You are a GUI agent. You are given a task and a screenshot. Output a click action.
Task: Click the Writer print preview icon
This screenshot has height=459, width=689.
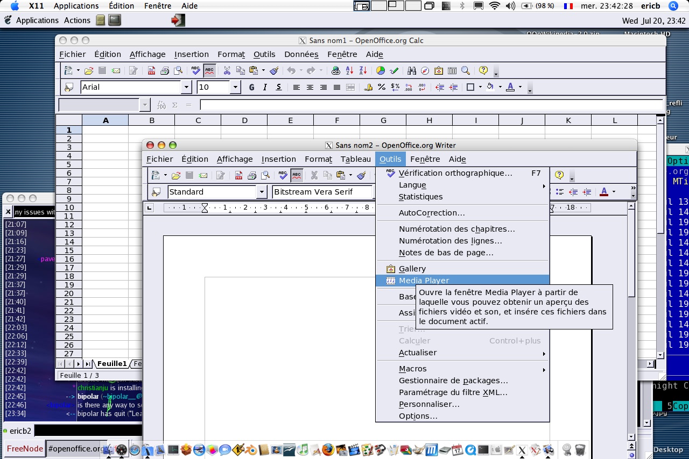coord(265,175)
